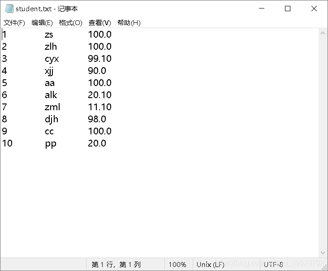Screen dimensions: 328x271
Task: Close the student.txt Notepad window
Action: (x=314, y=9)
